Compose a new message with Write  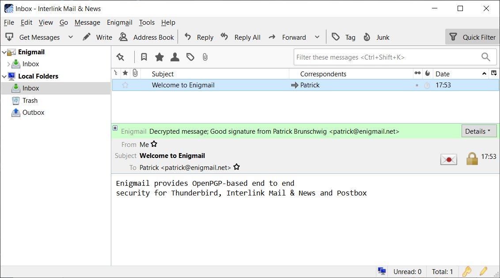pos(97,37)
